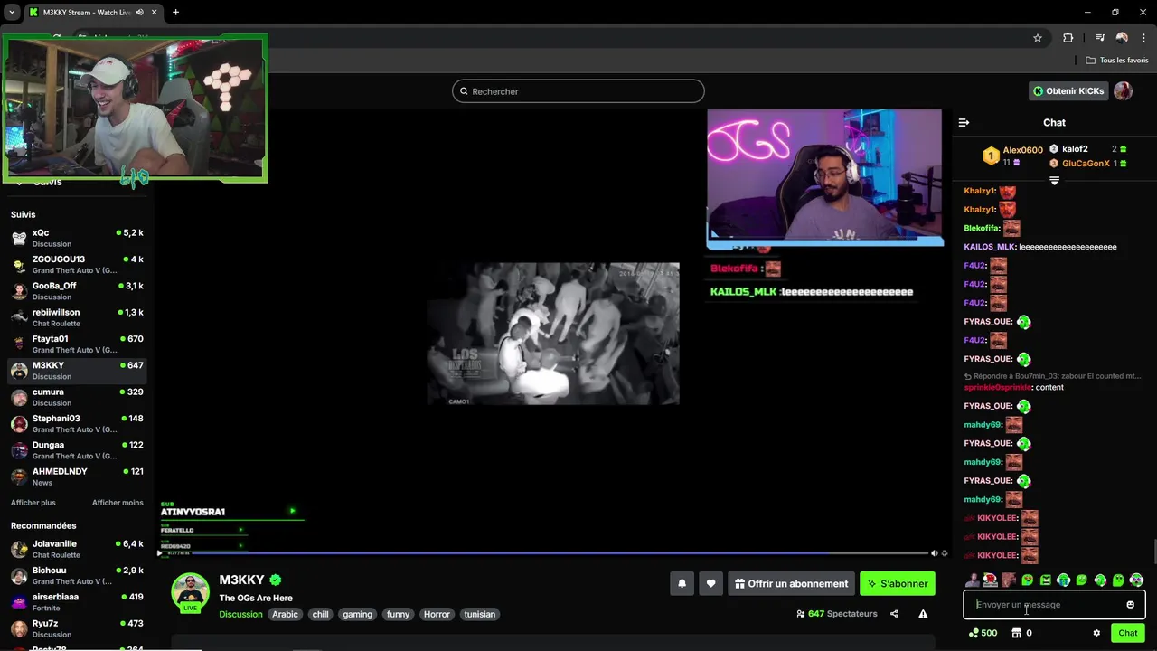
Task: Collapse followed channels with Afficher moins
Action: tap(118, 503)
